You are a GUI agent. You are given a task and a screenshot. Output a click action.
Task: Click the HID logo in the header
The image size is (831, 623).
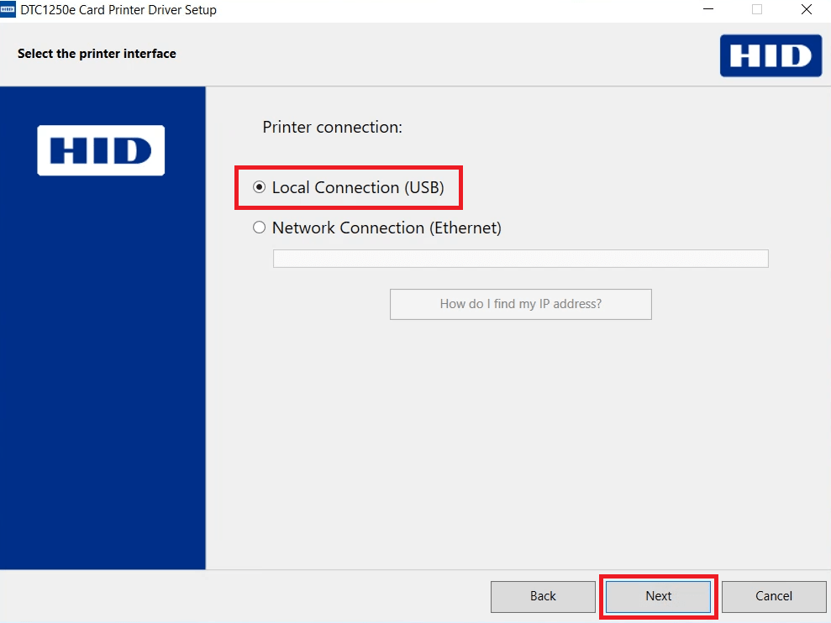point(771,55)
